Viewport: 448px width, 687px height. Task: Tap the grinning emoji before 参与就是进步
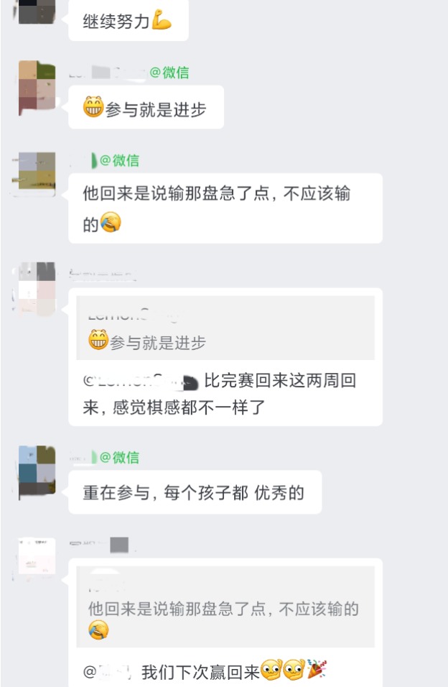pos(93,107)
